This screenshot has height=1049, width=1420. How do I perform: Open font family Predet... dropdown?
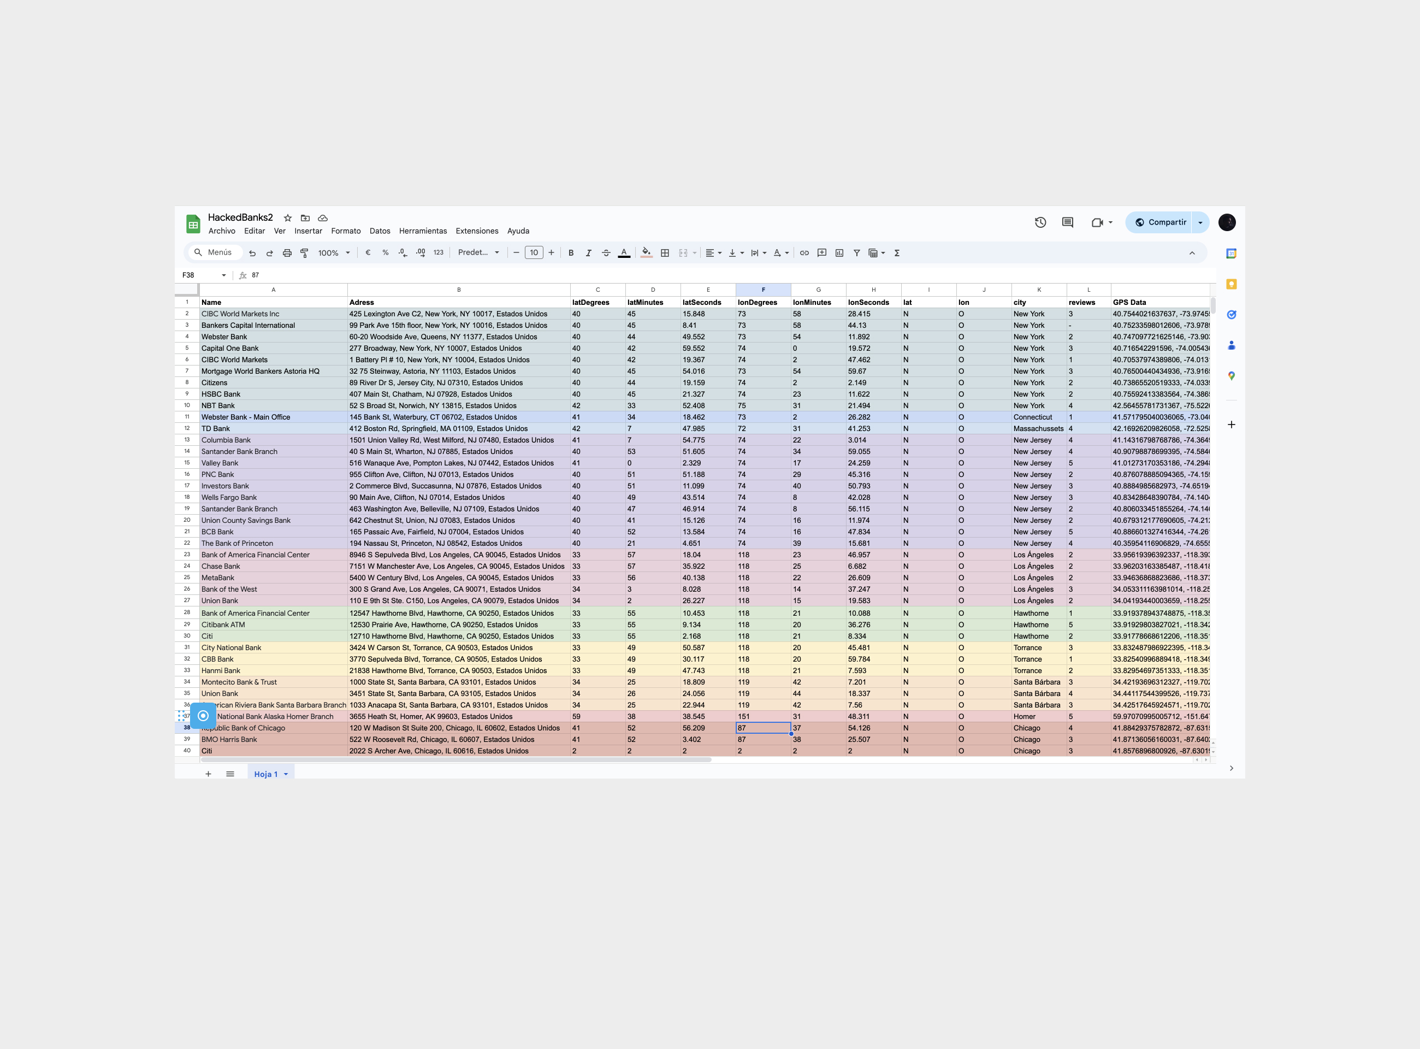478,253
